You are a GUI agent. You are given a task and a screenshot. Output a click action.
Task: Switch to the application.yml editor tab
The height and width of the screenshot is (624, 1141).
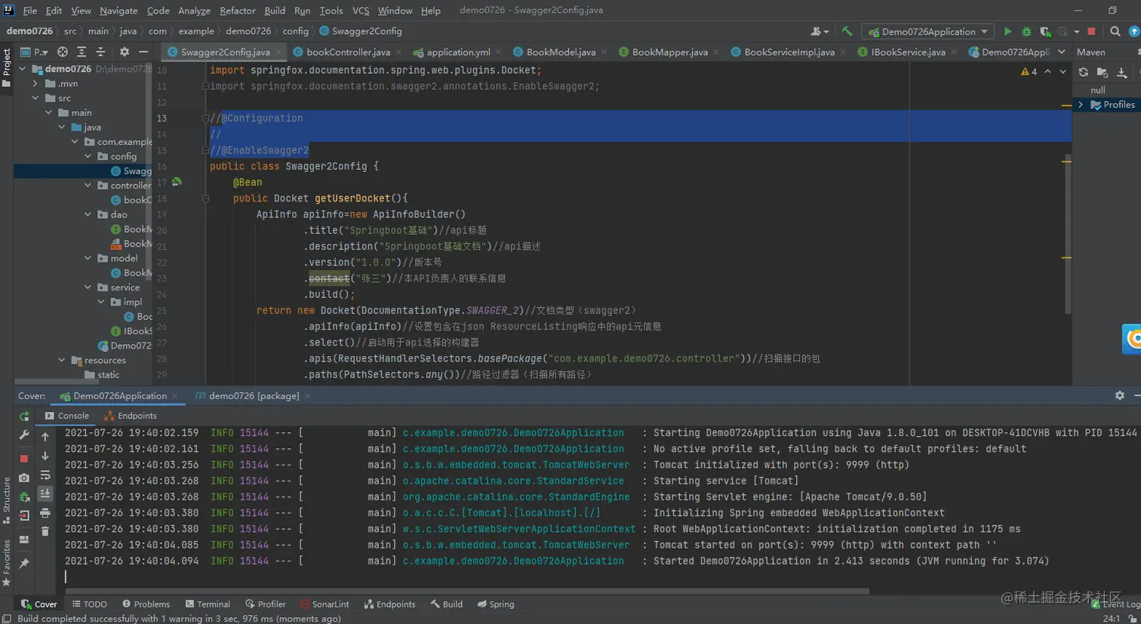457,52
